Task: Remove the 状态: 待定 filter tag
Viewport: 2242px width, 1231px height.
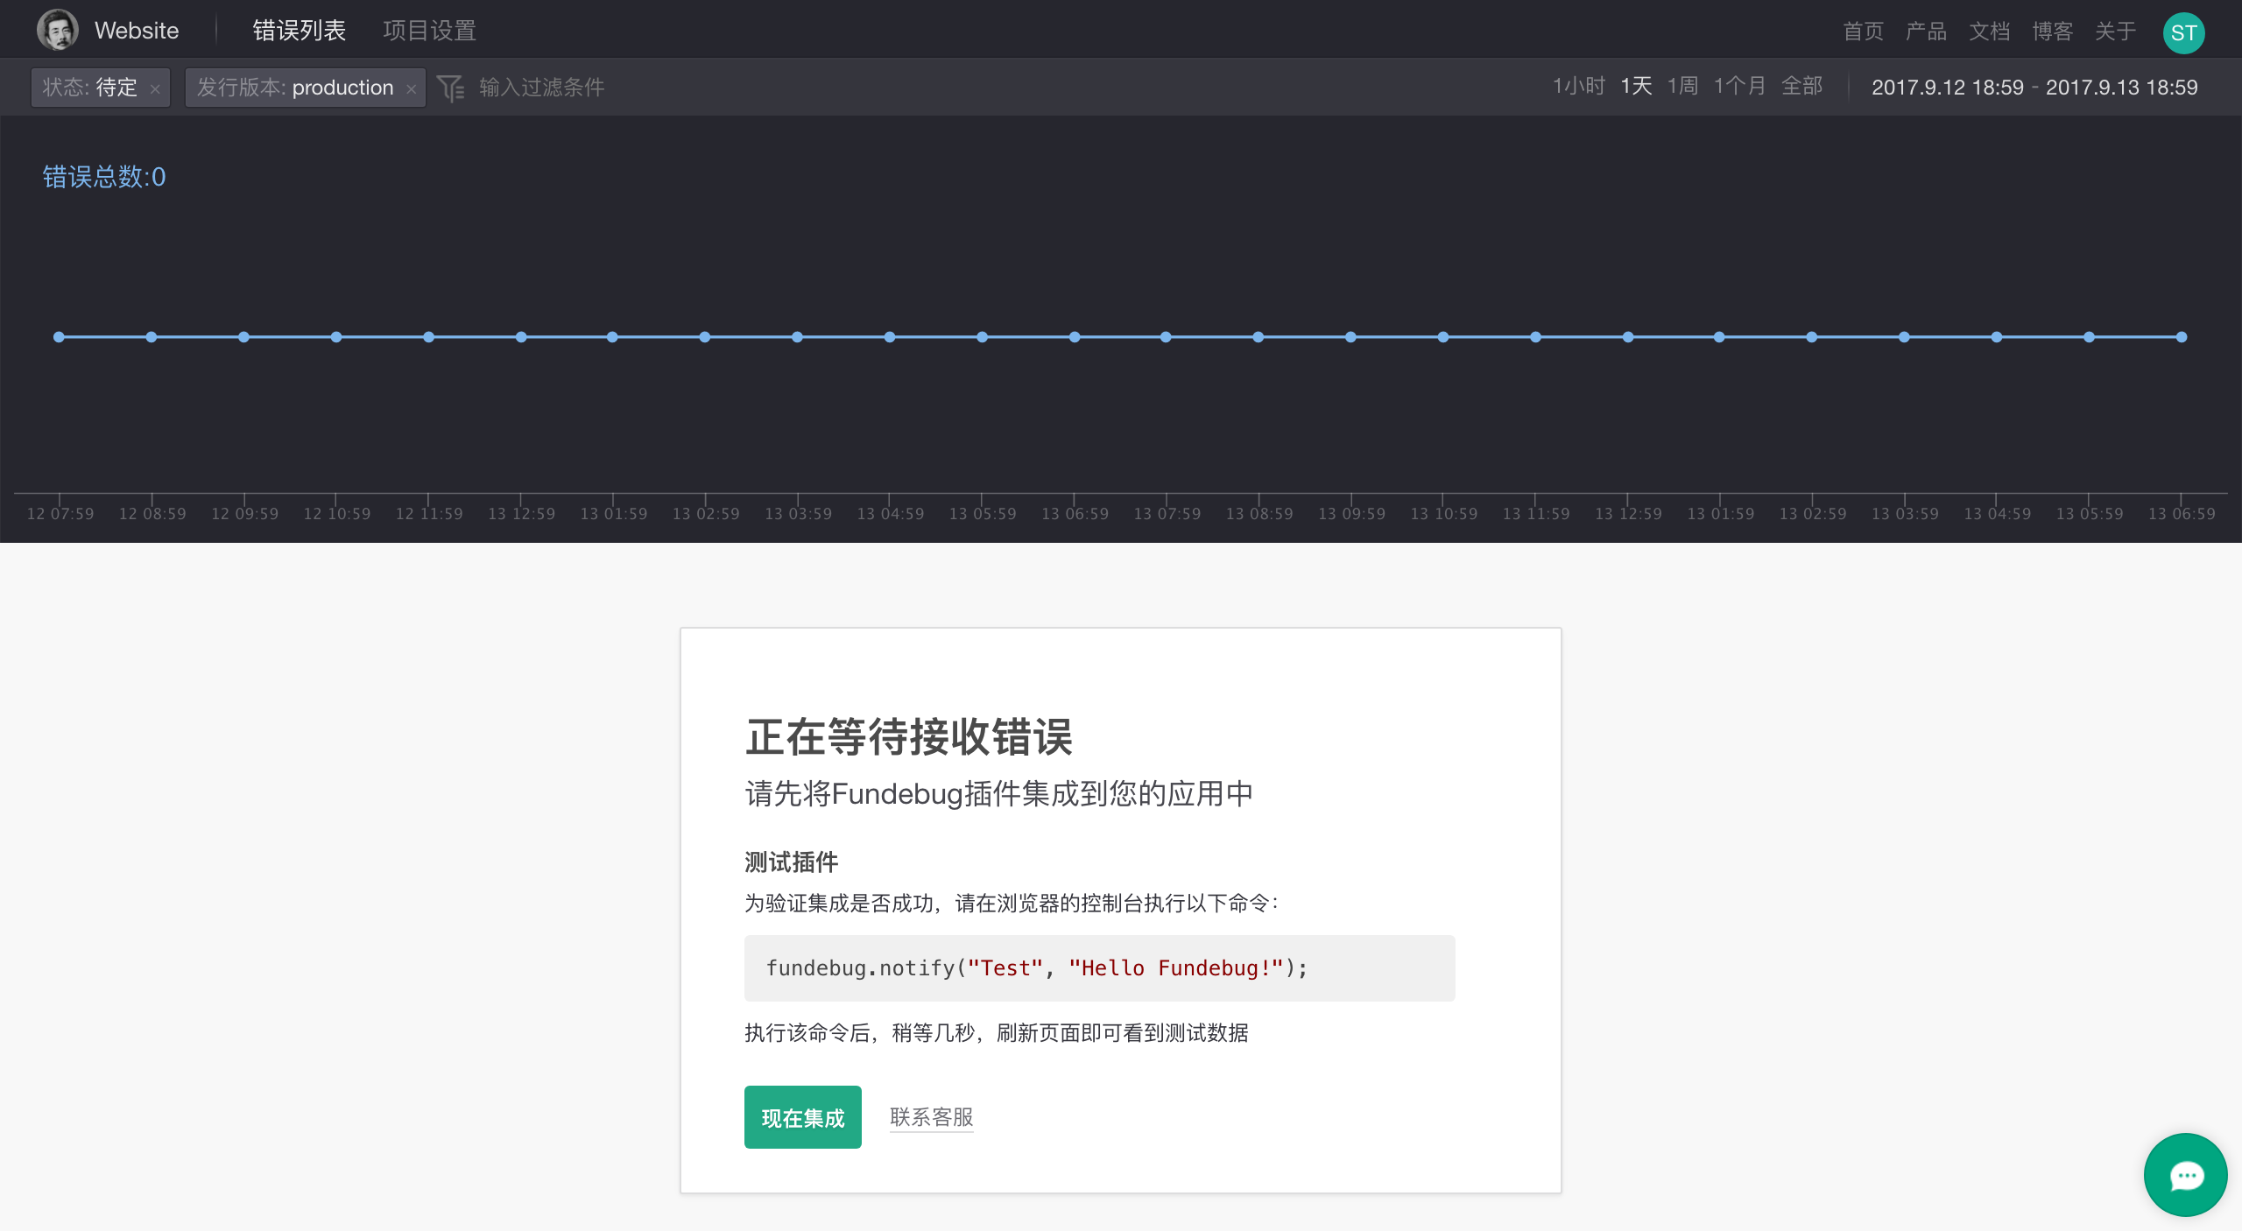Action: (155, 88)
